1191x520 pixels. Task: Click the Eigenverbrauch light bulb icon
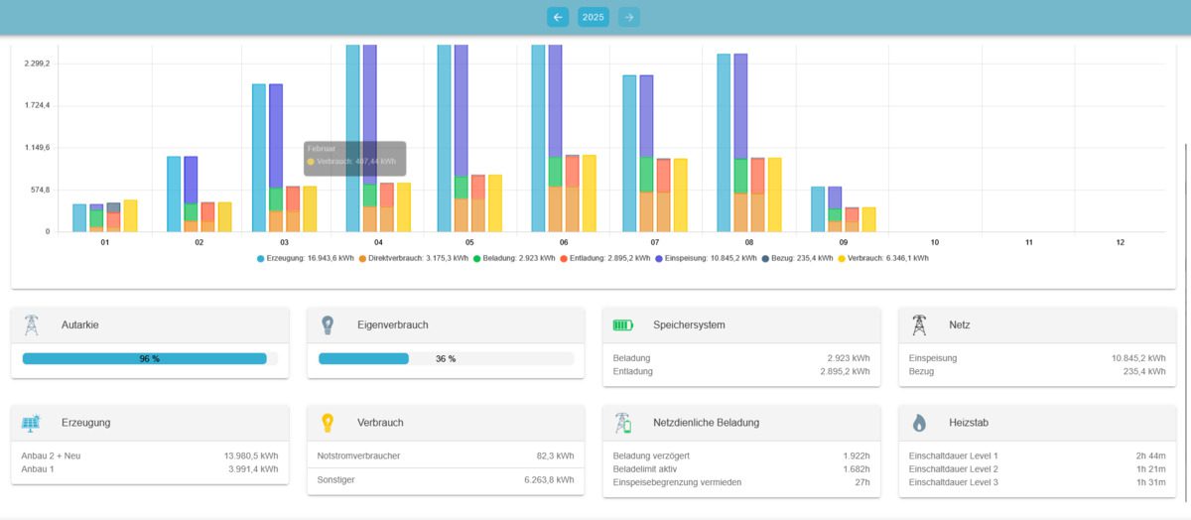click(x=328, y=325)
